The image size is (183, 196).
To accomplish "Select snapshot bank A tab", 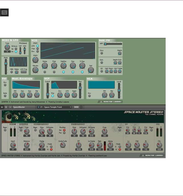I will pos(2,107).
